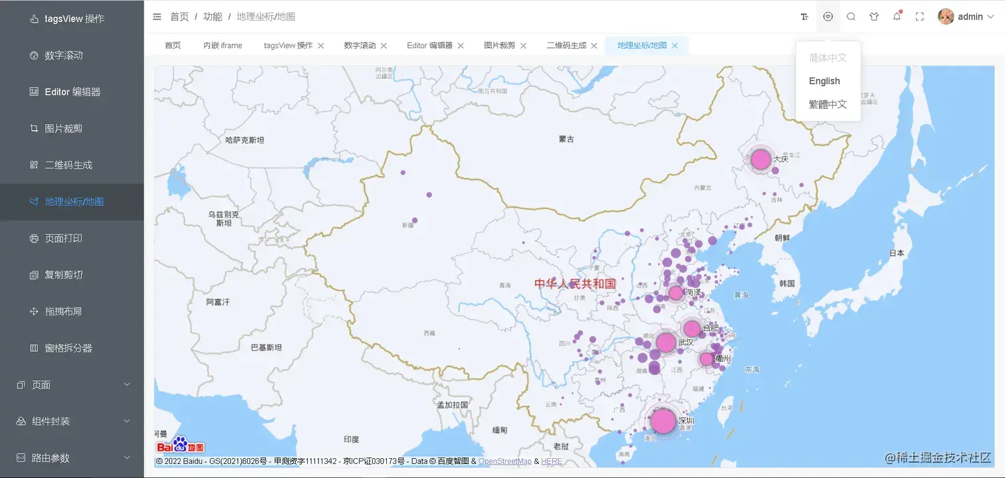Open the admin user dropdown
Image resolution: width=1005 pixels, height=478 pixels.
pyautogui.click(x=966, y=16)
